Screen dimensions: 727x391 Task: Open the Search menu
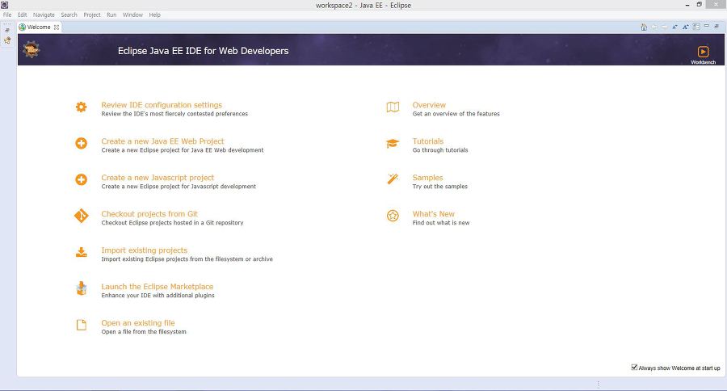[x=69, y=15]
